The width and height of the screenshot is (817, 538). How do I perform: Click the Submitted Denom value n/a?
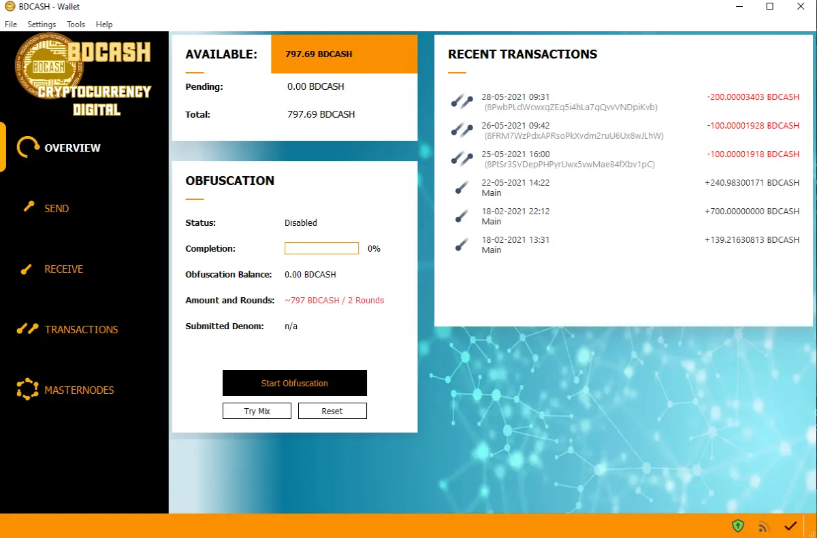coord(291,326)
